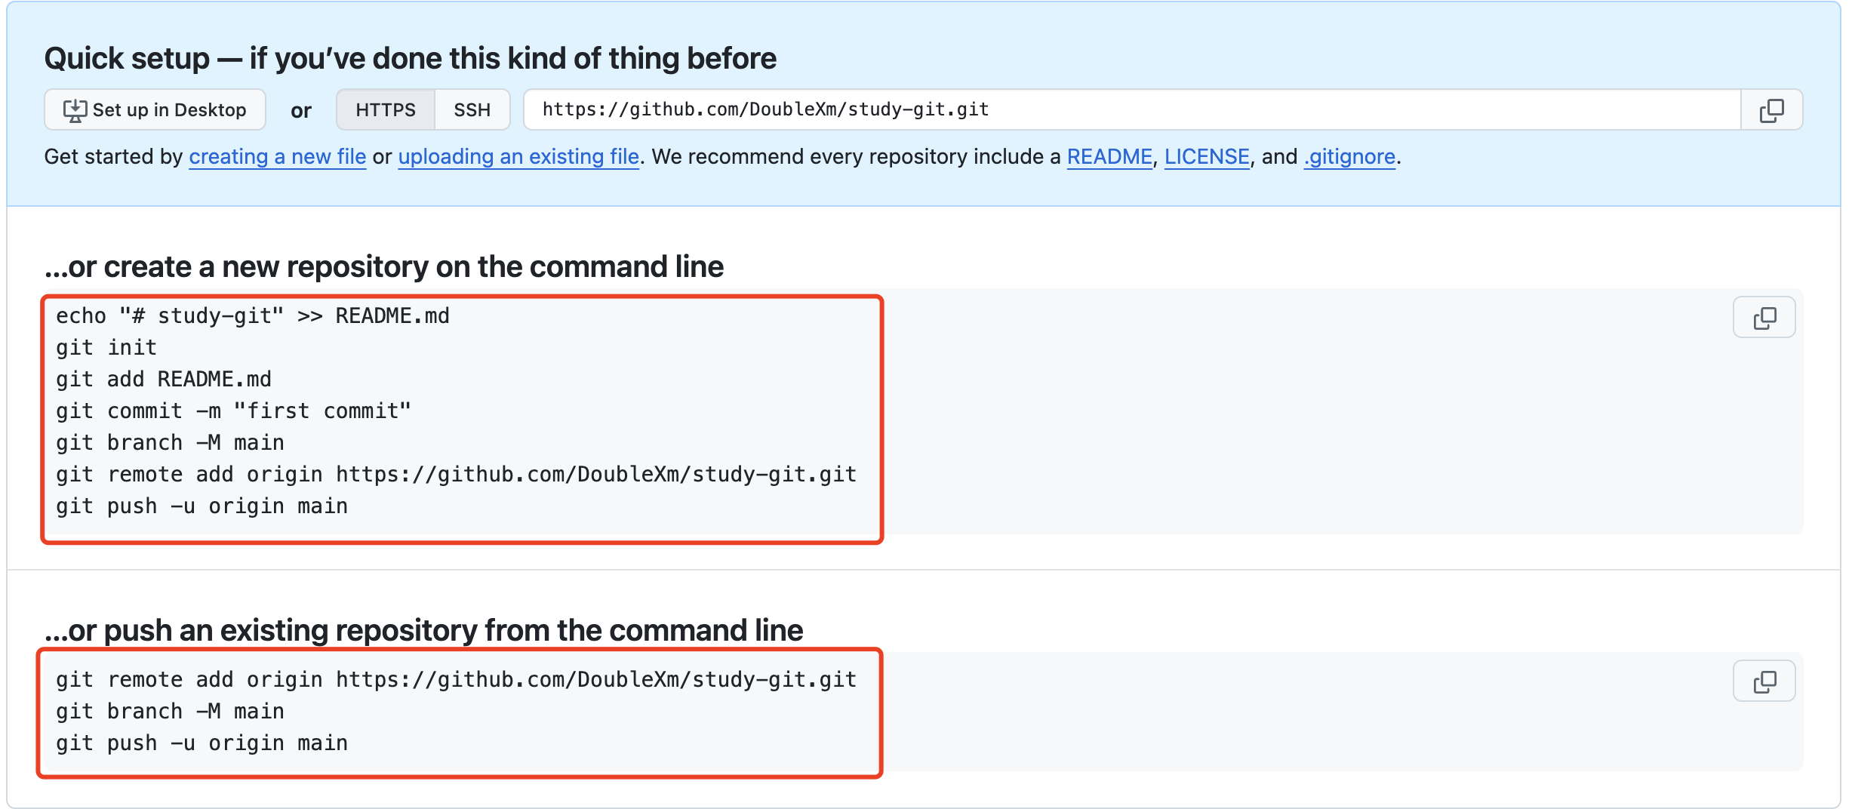Click the echo README.md command line

pyautogui.click(x=253, y=316)
